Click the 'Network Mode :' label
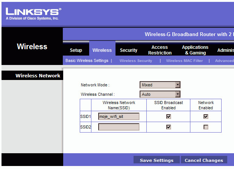 coord(95,85)
